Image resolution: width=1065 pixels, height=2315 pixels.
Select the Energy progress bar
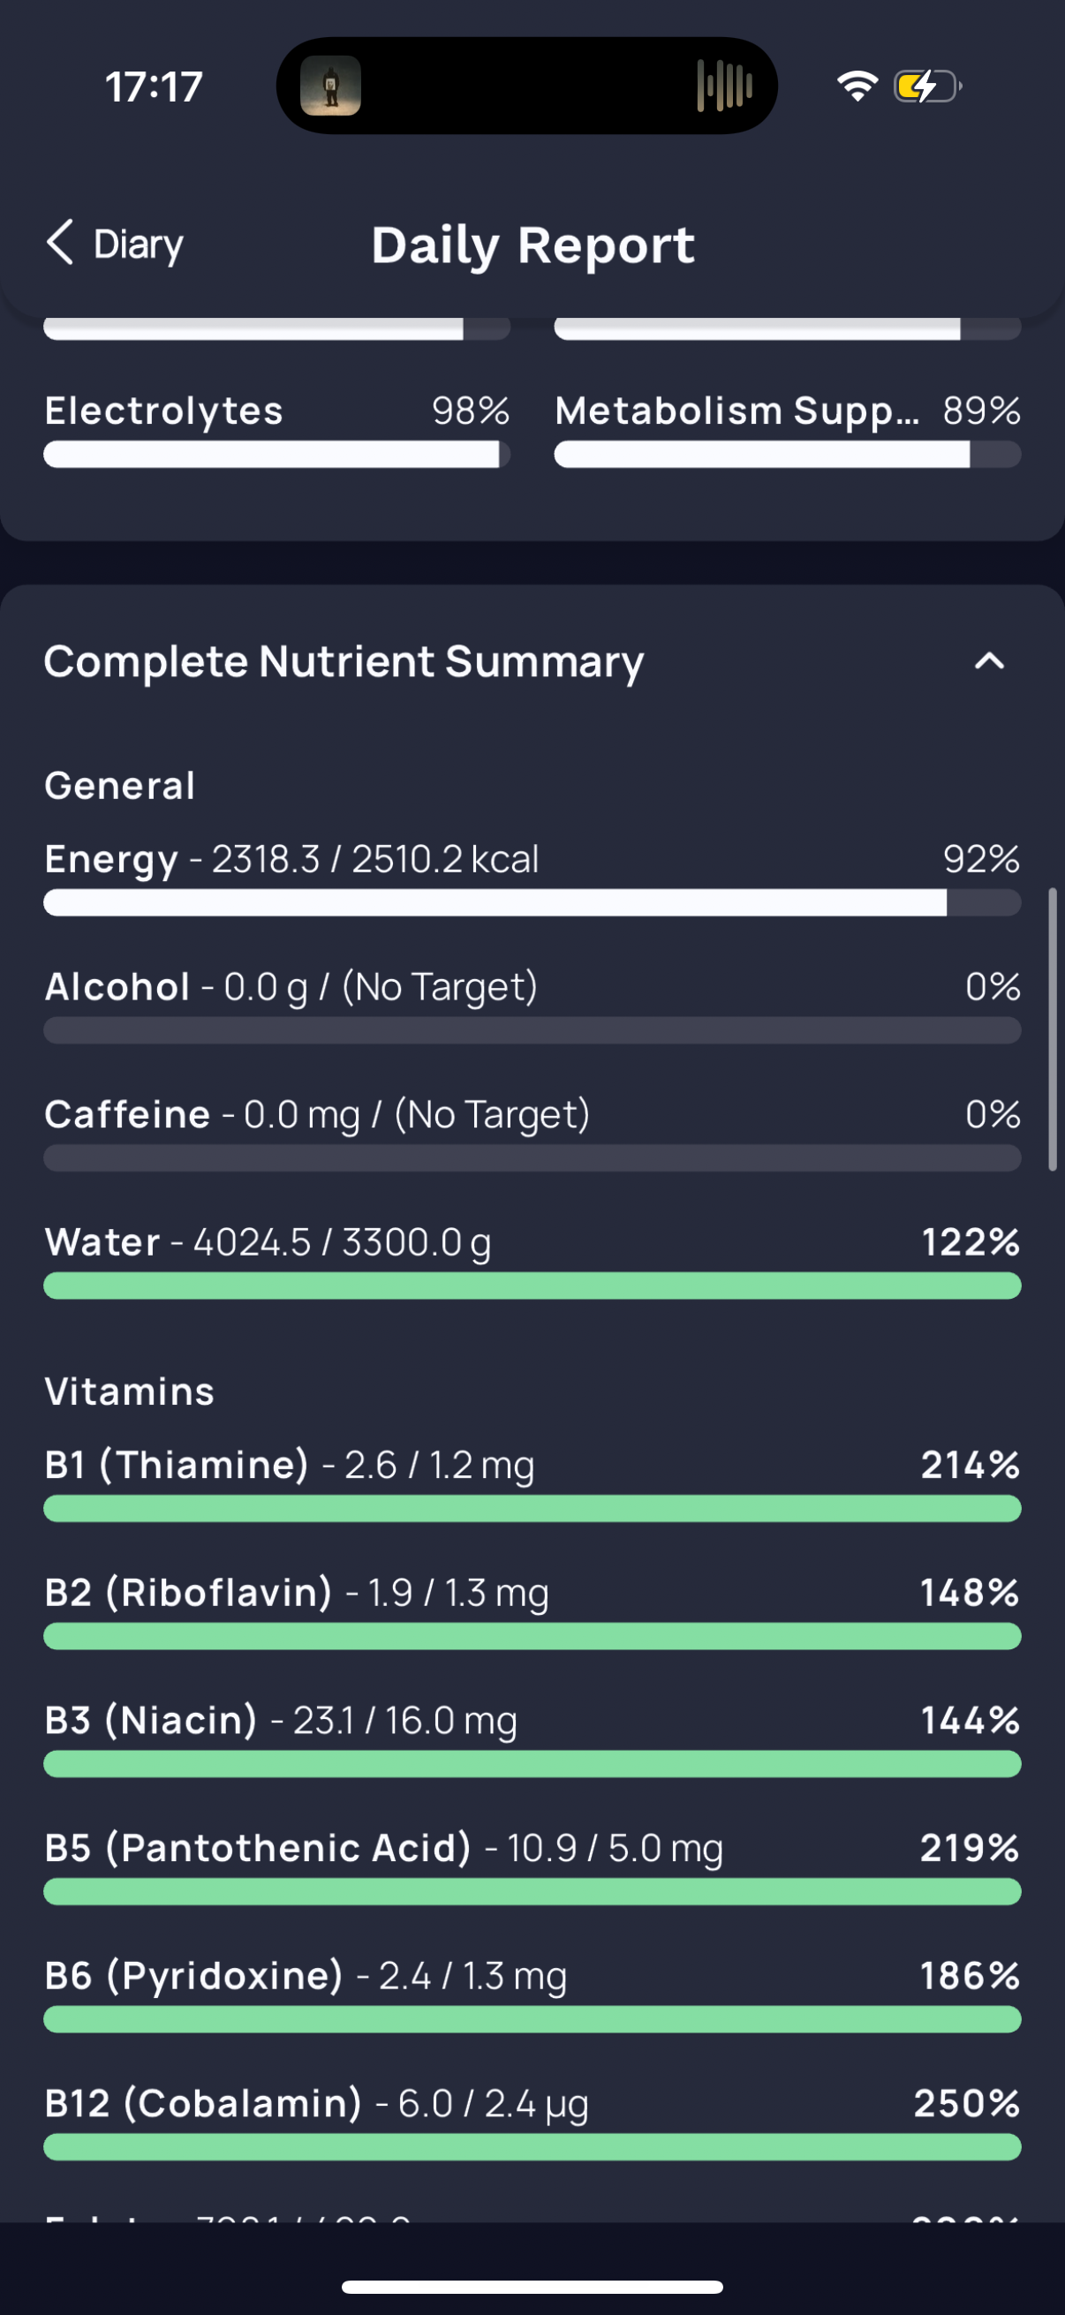coord(531,902)
